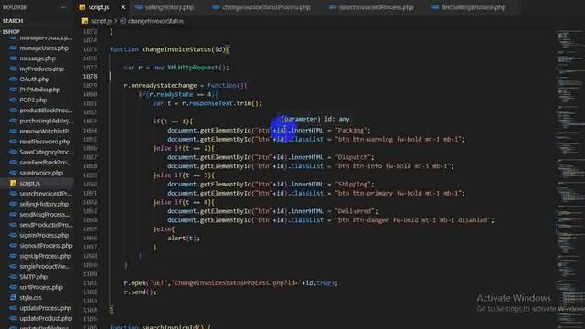Click line number 1078 in the gutter
Screen dimensions: 585x329
(x=90, y=77)
